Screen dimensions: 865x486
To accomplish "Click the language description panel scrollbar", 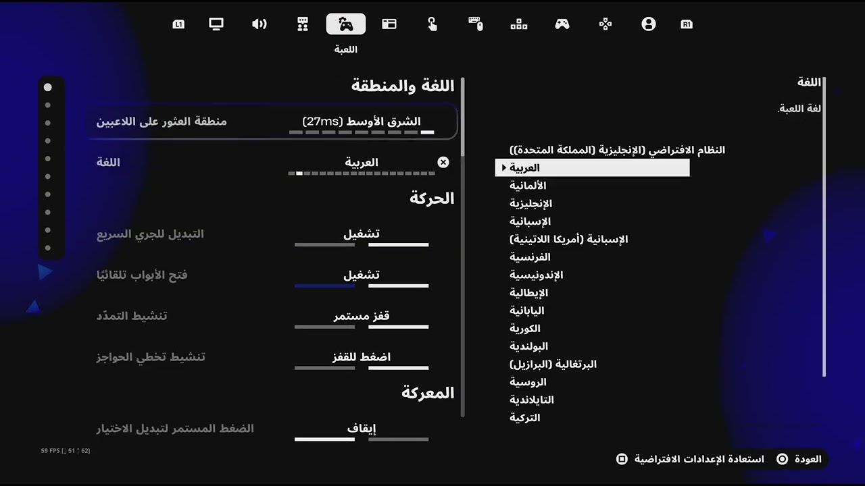I will pos(824,227).
